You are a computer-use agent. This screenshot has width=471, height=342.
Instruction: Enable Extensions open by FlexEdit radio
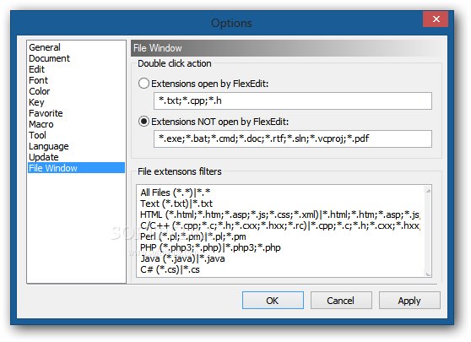pyautogui.click(x=143, y=84)
